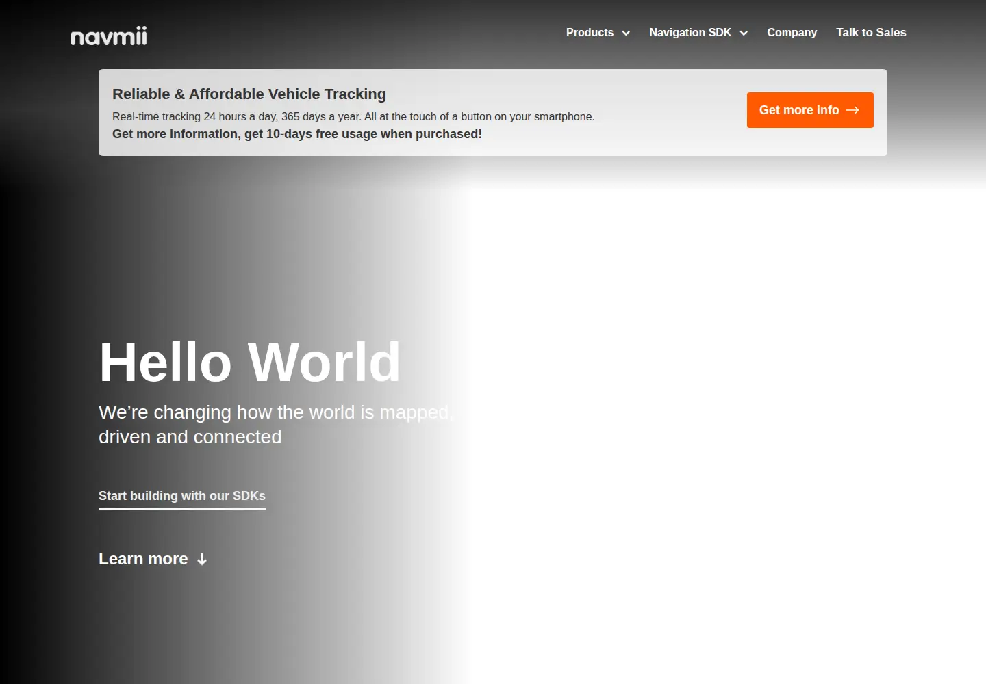This screenshot has height=684, width=986.
Task: Click the Get more info button
Action: [x=810, y=110]
